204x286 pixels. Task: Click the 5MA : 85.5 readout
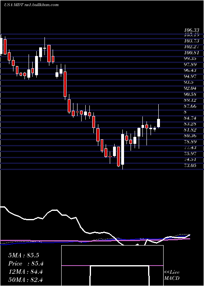pos(24,255)
